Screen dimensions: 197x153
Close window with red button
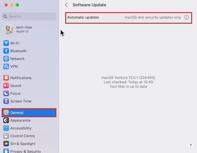pos(6,5)
